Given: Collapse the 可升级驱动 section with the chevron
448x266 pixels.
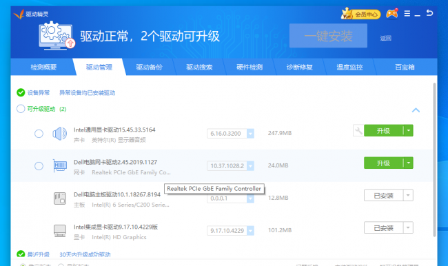Looking at the screenshot, I should point(416,110).
